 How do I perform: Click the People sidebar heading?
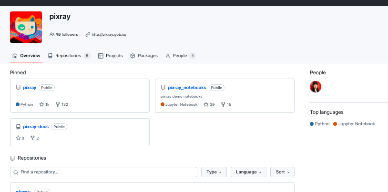click(x=318, y=72)
